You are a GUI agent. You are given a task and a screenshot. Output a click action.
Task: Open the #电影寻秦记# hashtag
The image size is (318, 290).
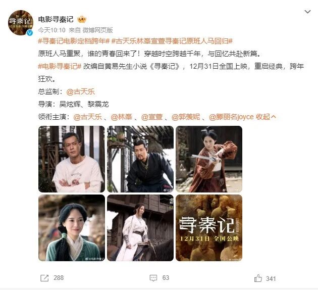(60, 66)
